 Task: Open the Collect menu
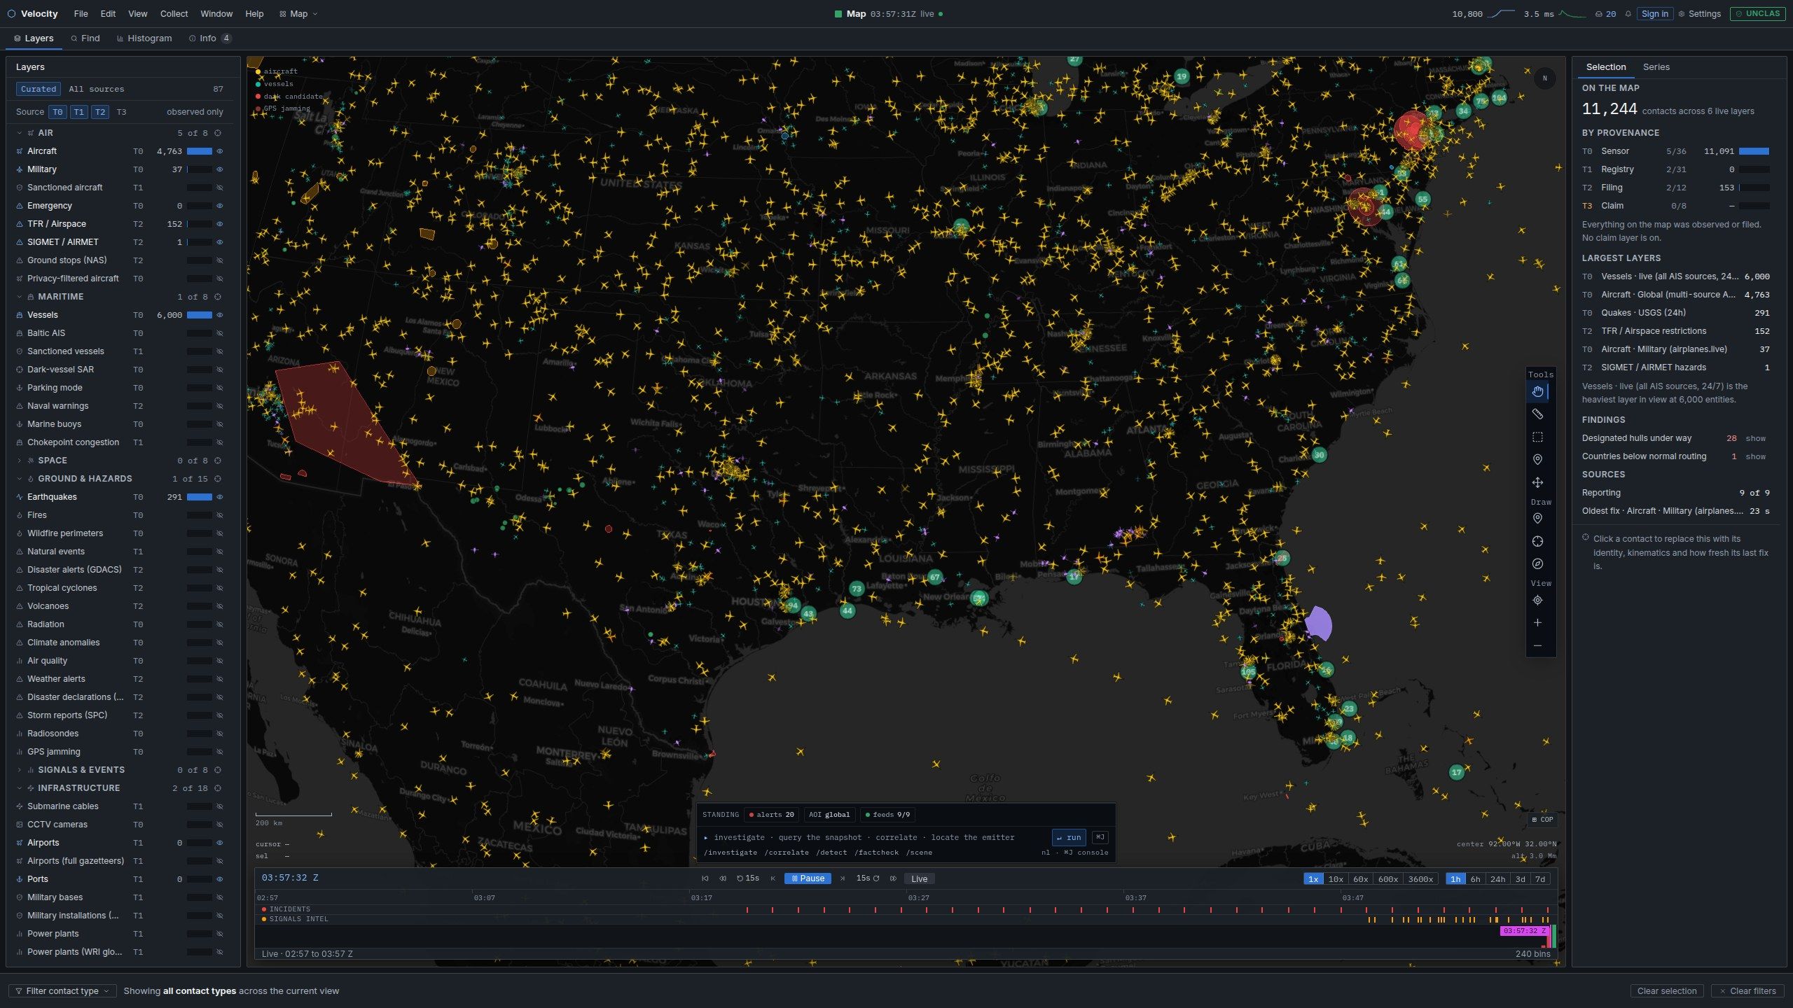[174, 14]
